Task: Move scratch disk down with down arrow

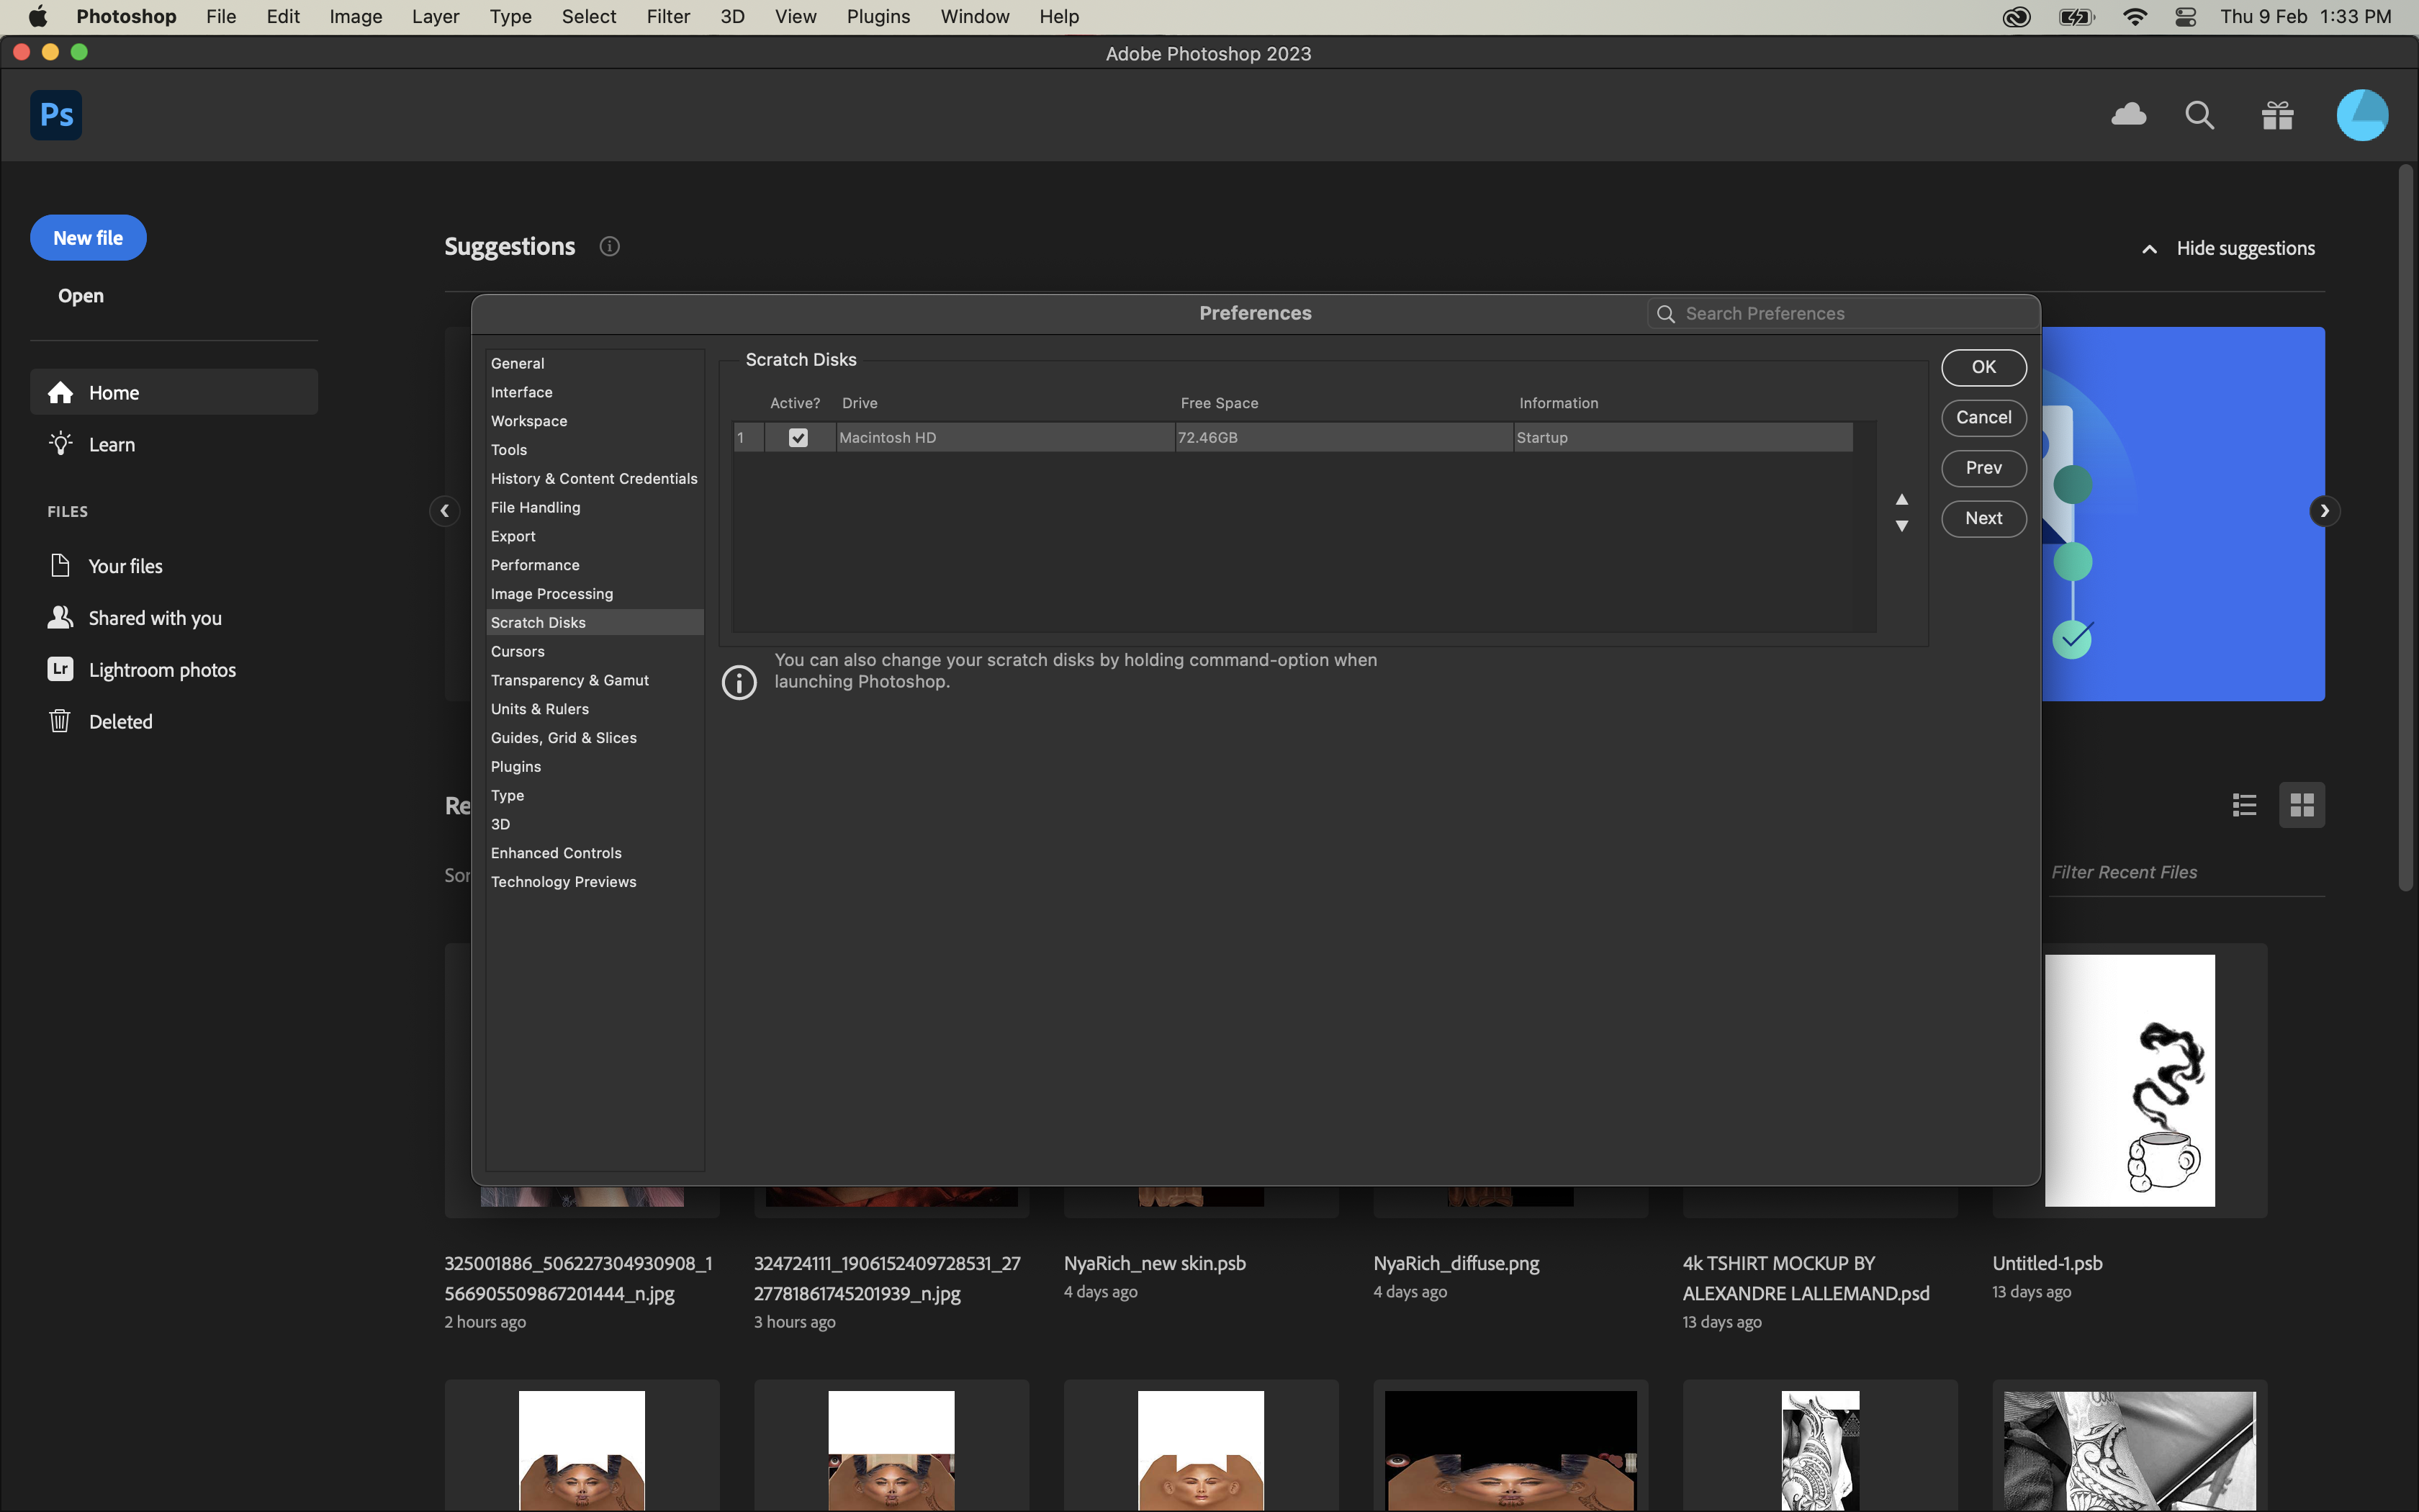Action: click(1902, 526)
